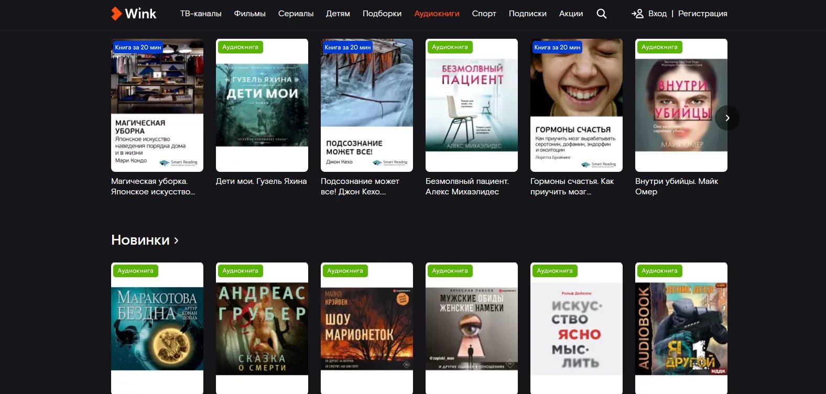Open Внутри убийцы book cover
This screenshot has height=394, width=826.
[681, 105]
